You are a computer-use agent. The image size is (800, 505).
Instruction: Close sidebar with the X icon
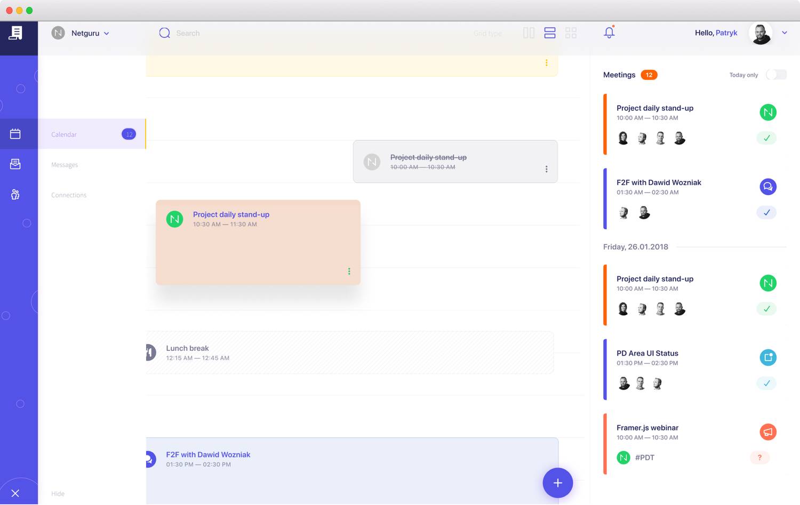coord(15,493)
